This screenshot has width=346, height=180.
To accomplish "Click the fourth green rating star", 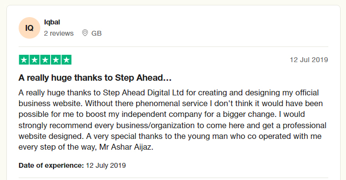I will 56,60.
